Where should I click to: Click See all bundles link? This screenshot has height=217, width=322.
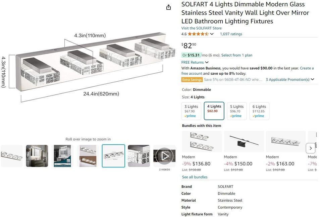point(195,177)
